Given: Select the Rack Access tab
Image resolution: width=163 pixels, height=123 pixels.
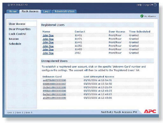Looking at the screenshot, I should [30, 11].
